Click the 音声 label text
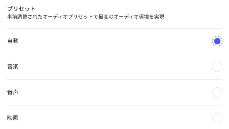Screen dimensions: 229x129 13,92
